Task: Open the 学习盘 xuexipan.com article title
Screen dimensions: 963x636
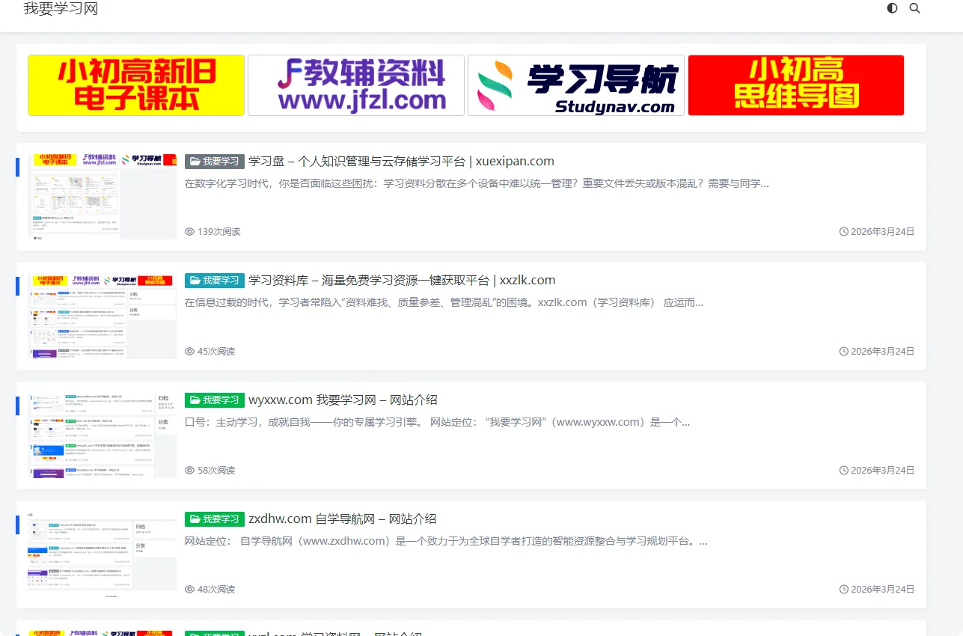Action: click(403, 161)
